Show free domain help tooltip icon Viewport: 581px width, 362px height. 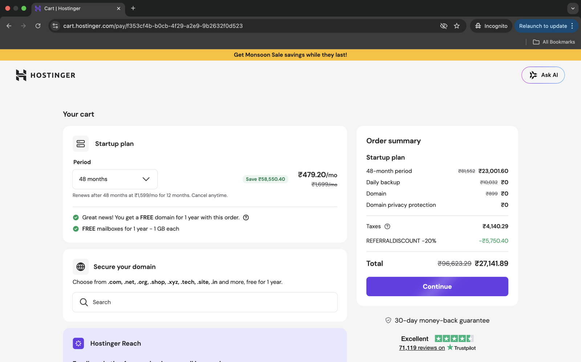[x=246, y=217]
